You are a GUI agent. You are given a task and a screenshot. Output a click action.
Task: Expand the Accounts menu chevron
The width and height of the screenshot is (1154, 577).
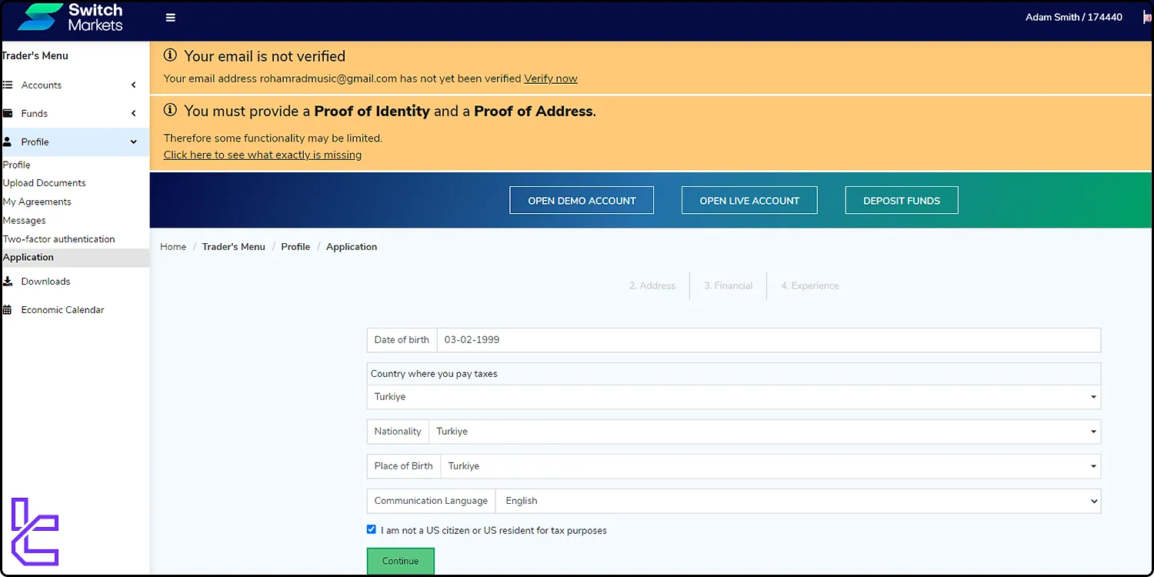(x=133, y=85)
